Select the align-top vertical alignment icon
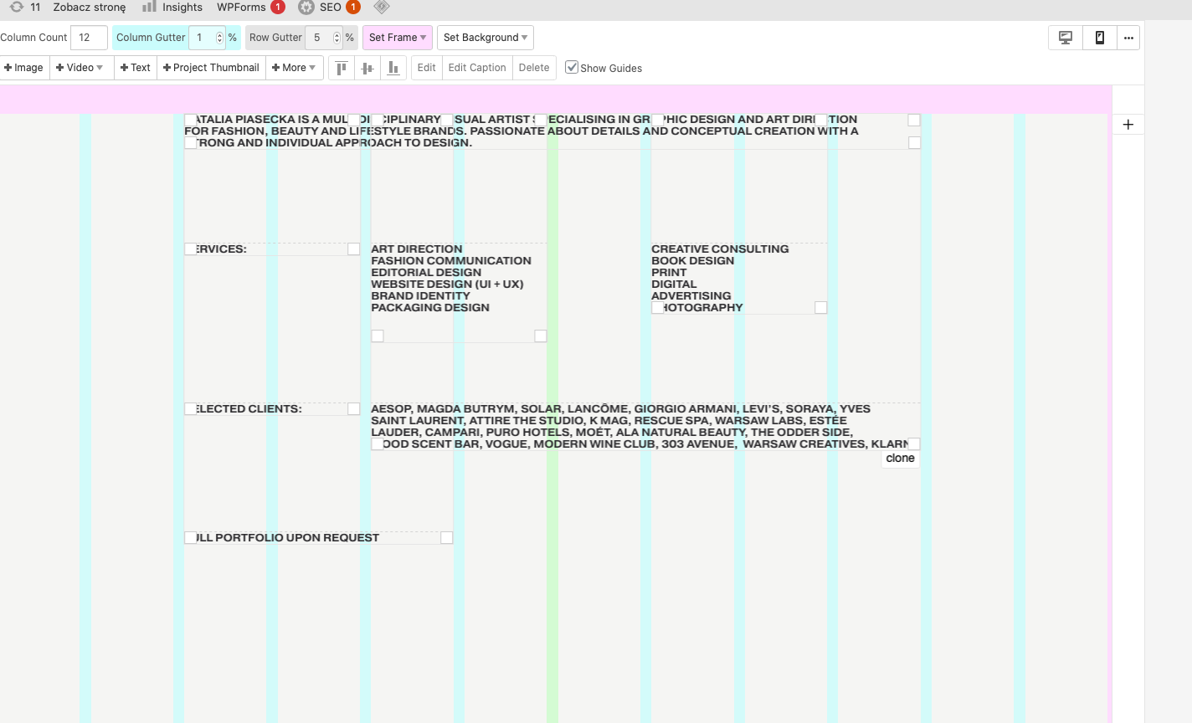This screenshot has width=1192, height=723. 341,68
